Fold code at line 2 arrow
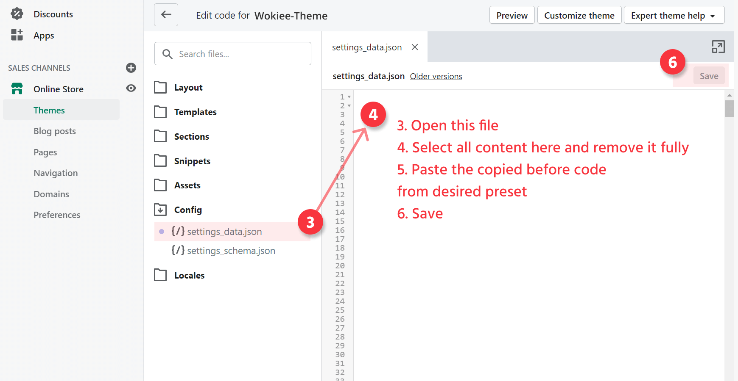Image resolution: width=738 pixels, height=381 pixels. tap(349, 105)
